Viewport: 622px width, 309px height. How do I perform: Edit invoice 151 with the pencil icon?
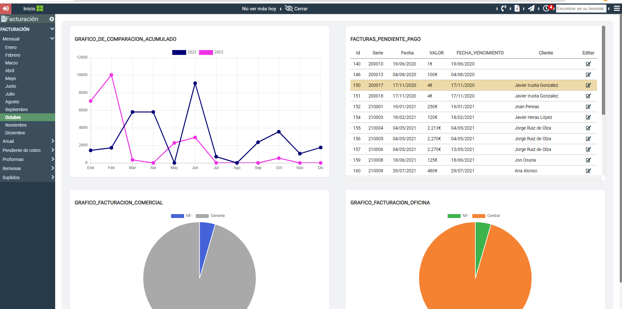click(588, 96)
